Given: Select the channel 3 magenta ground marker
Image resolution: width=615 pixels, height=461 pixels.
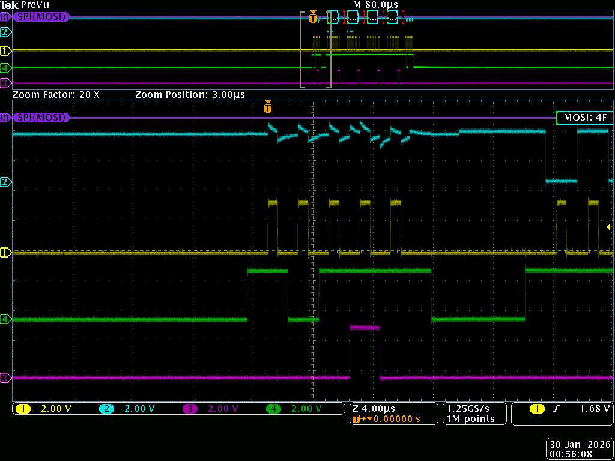Looking at the screenshot, I should (x=6, y=378).
